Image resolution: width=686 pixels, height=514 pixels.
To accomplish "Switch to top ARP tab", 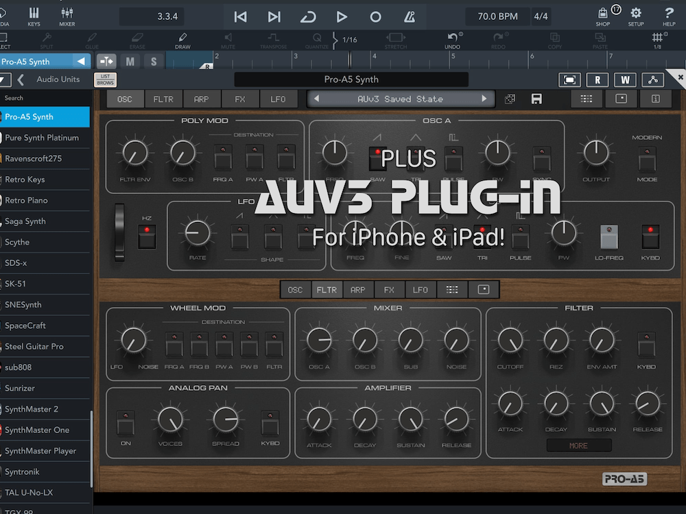I will click(201, 99).
